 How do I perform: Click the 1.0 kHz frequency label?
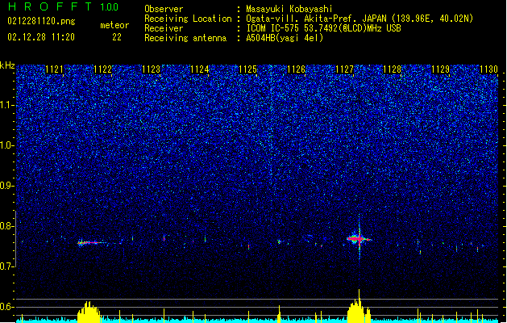(x=7, y=146)
